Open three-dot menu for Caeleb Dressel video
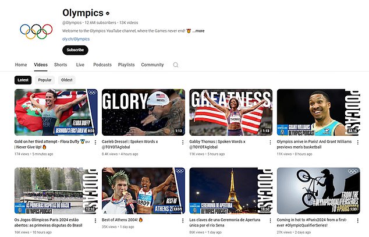The width and height of the screenshot is (369, 237). [183, 142]
